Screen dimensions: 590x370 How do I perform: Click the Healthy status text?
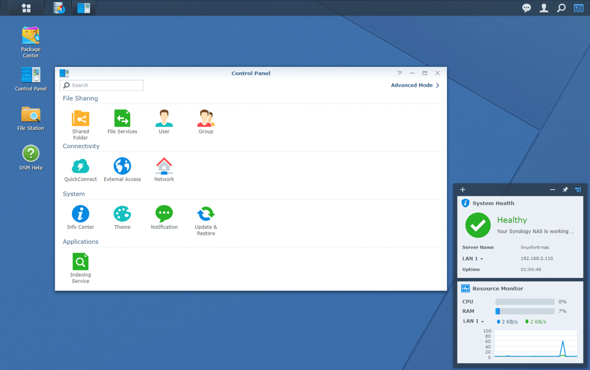pyautogui.click(x=512, y=220)
